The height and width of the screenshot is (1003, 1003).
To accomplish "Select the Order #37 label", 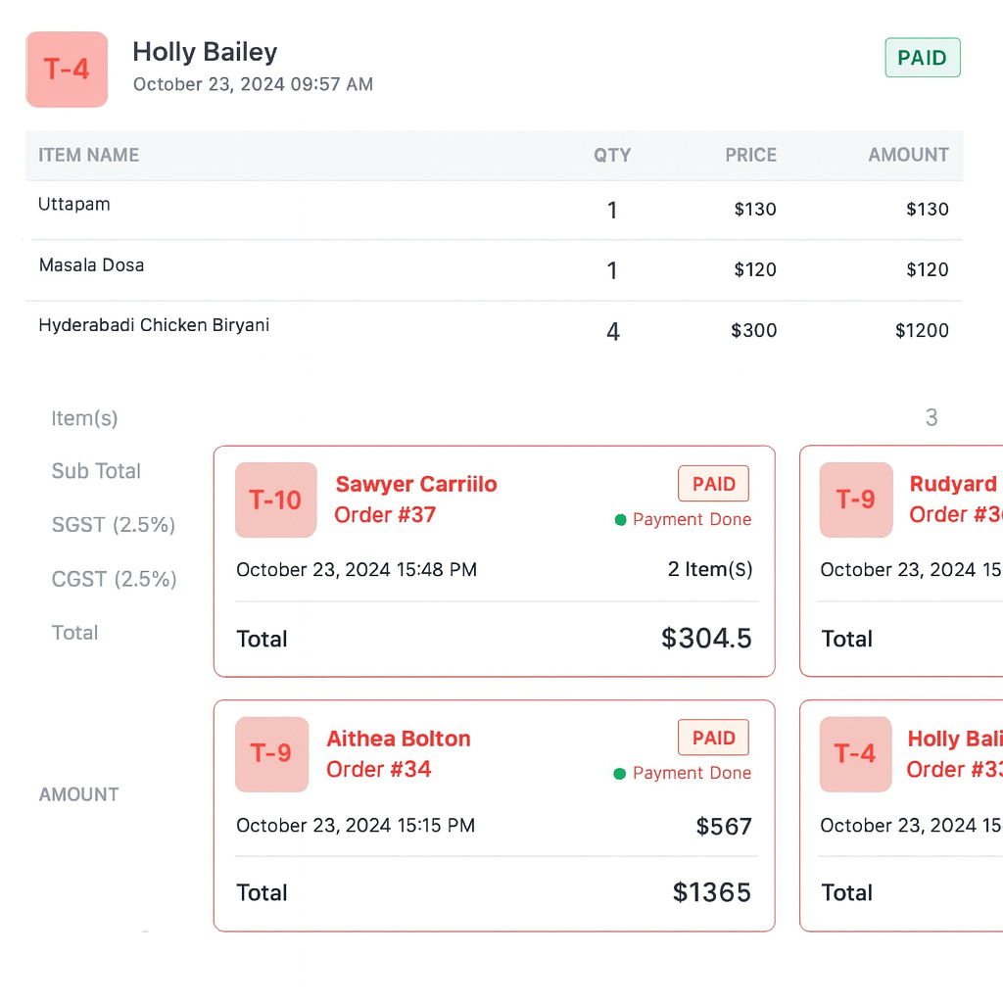I will (x=385, y=515).
